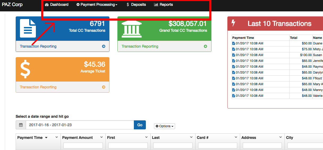Open blue Transaction Reporting link
This screenshot has height=150, width=323.
(x=38, y=46)
